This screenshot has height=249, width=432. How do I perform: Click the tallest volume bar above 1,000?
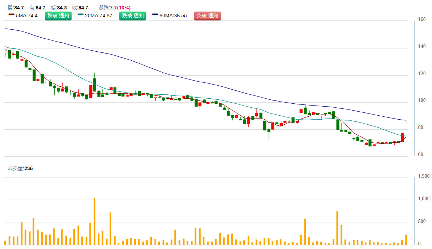(x=94, y=222)
